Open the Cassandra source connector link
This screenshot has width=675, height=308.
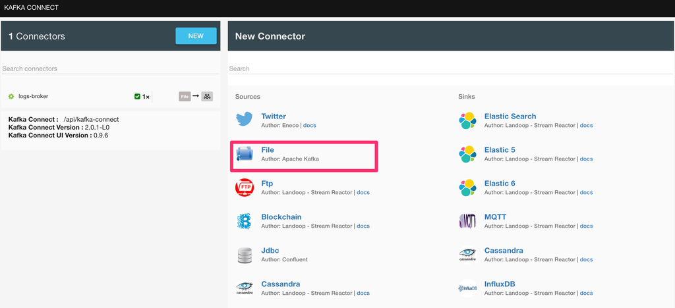[x=281, y=284]
